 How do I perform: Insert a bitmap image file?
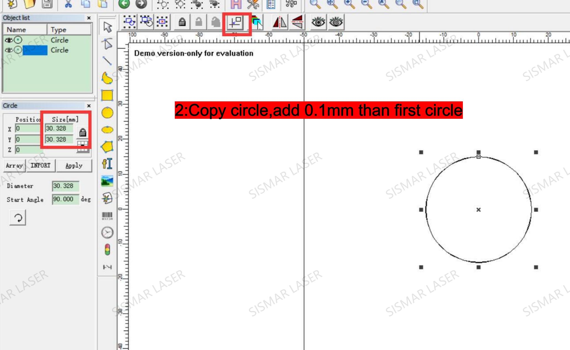107,181
